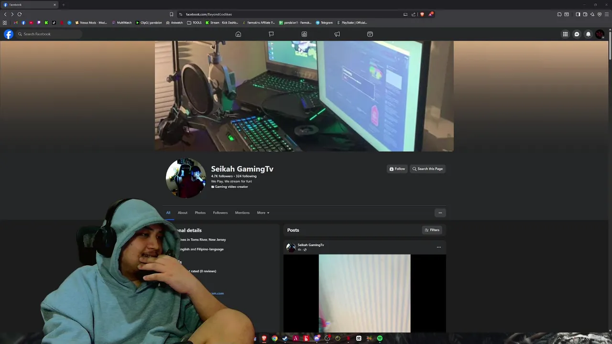Open the Facebook Reels video icon
Image resolution: width=612 pixels, height=344 pixels.
370,34
